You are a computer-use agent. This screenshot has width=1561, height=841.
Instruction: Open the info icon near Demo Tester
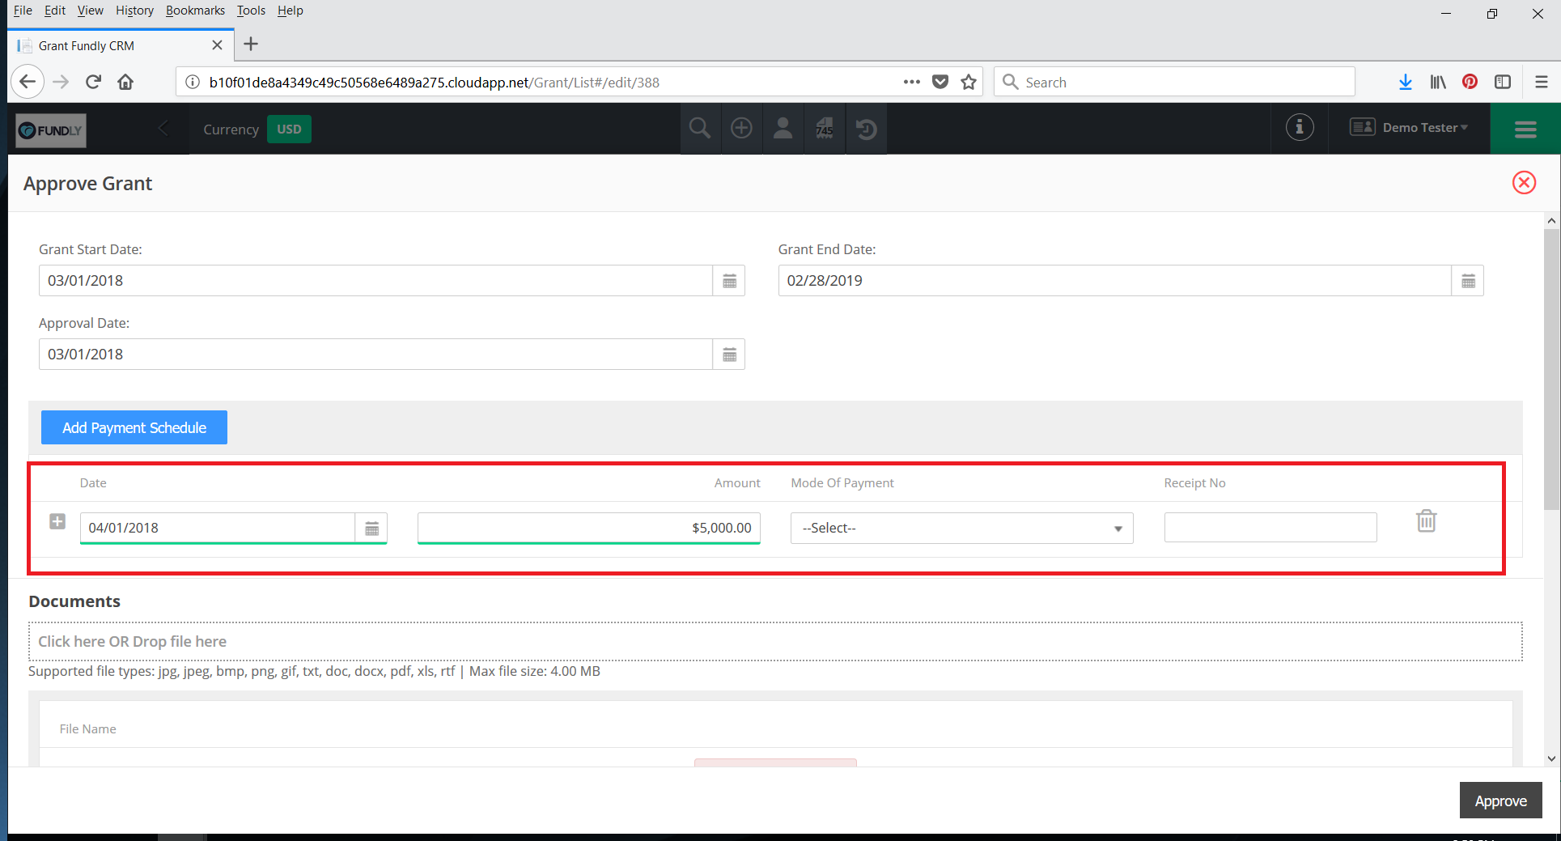[1299, 128]
